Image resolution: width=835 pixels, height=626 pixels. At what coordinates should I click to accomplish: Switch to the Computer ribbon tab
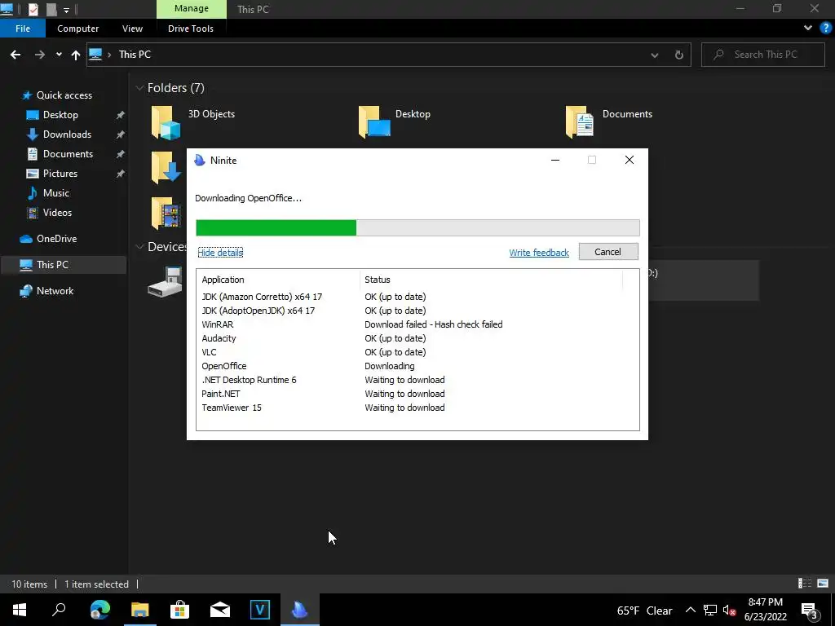[x=77, y=29]
